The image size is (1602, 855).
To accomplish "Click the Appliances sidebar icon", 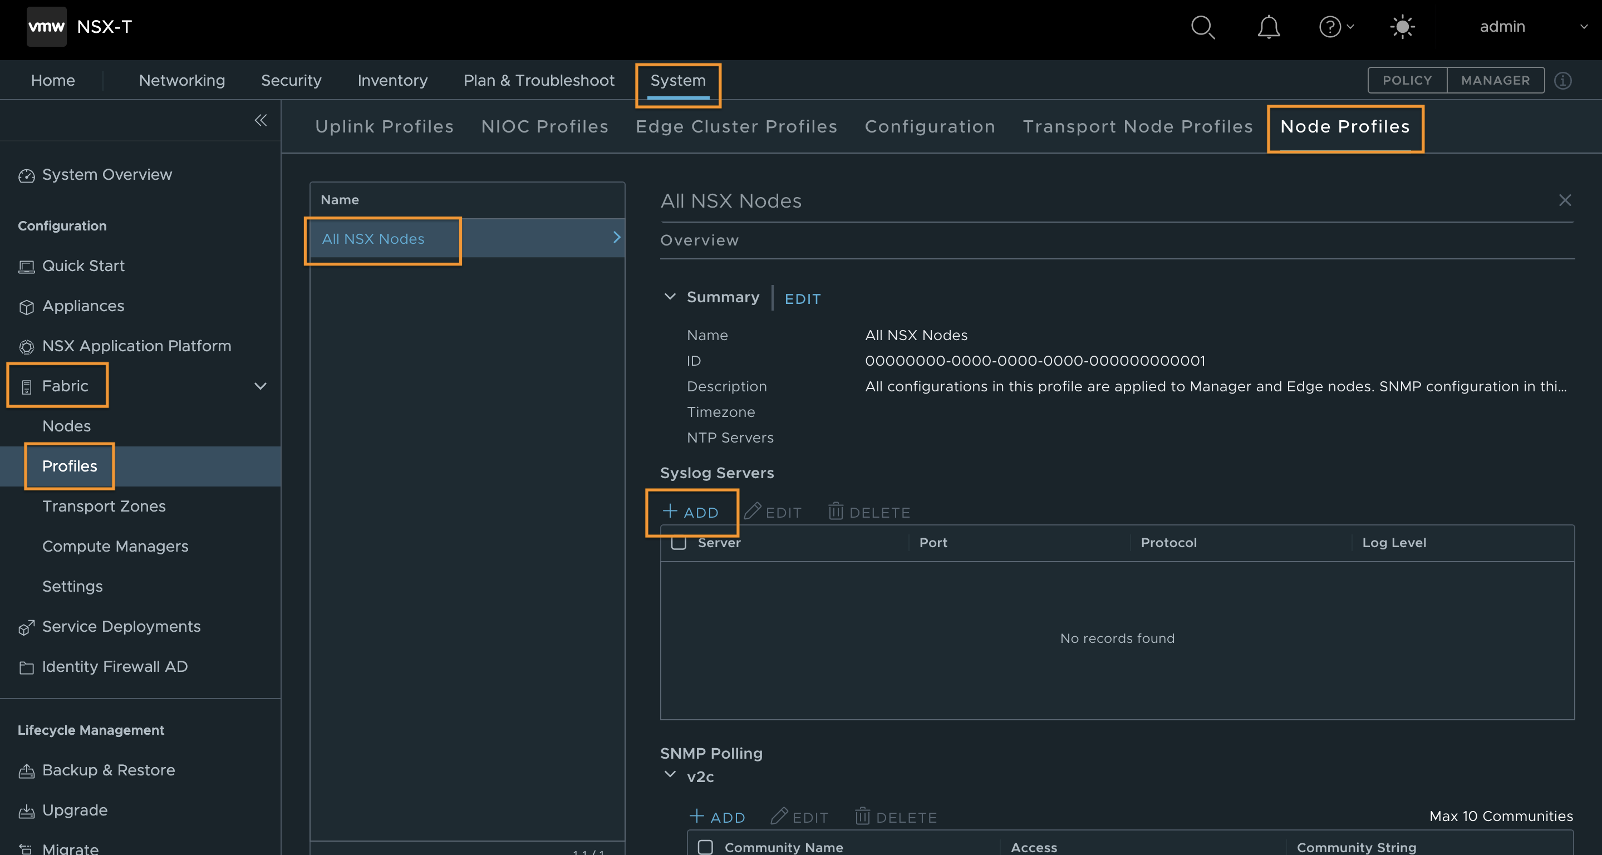I will [26, 306].
